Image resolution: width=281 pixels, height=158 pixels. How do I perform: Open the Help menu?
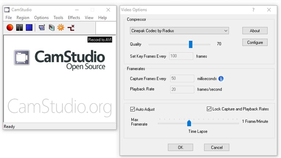pyautogui.click(x=102, y=18)
